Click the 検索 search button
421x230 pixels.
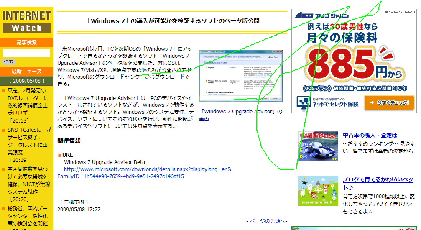[x=9, y=62]
